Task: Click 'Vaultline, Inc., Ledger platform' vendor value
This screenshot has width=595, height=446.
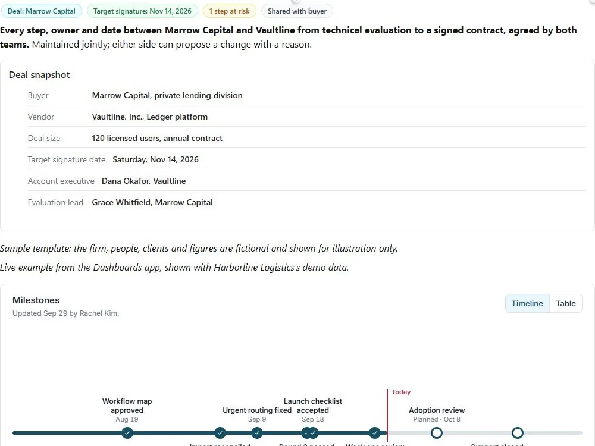Action: (x=149, y=117)
